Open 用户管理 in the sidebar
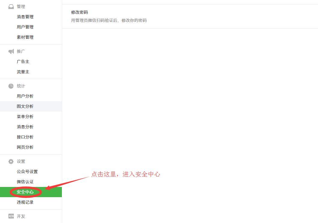This screenshot has height=223, width=318. pos(25,27)
